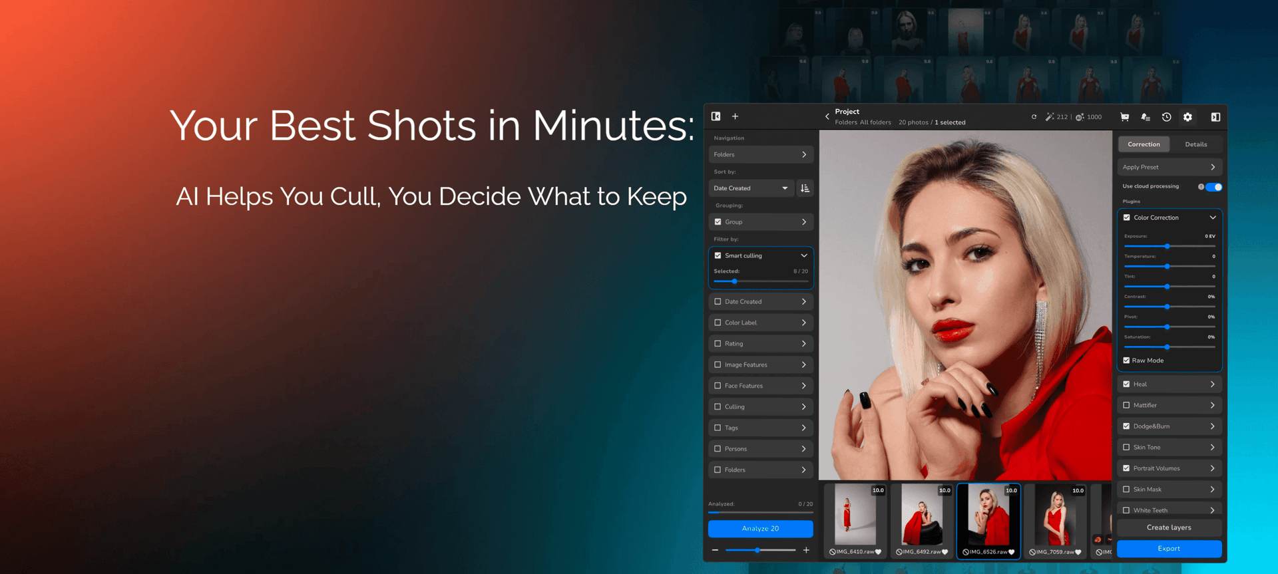Screen dimensions: 1278x574
Task: Open the shopping cart icon
Action: tap(1125, 117)
